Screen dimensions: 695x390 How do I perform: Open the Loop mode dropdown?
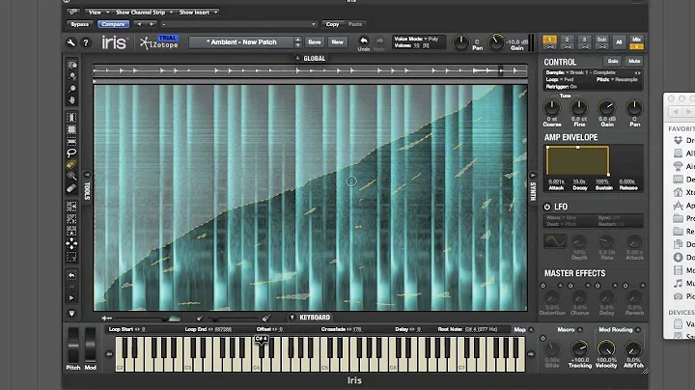560,79
